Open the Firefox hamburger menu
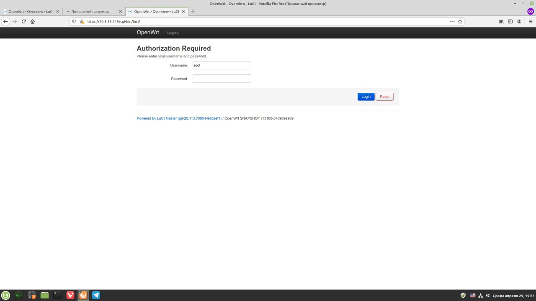 (x=530, y=21)
